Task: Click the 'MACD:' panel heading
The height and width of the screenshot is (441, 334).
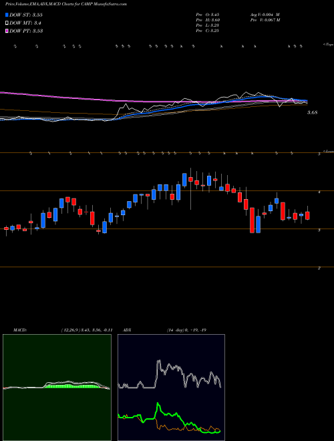Action: [20, 330]
